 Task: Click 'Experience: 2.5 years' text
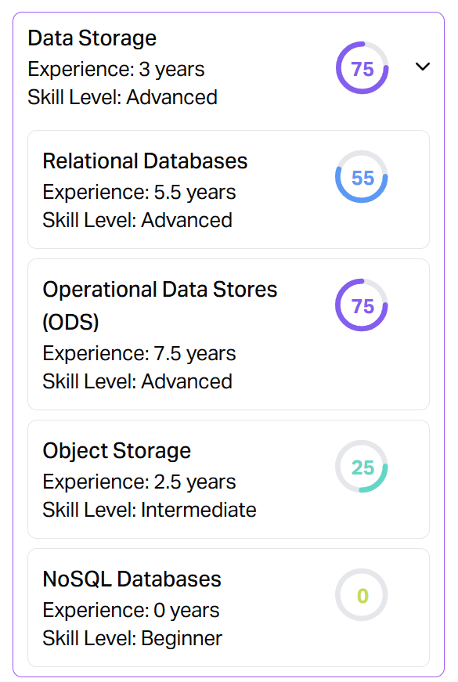pos(139,482)
